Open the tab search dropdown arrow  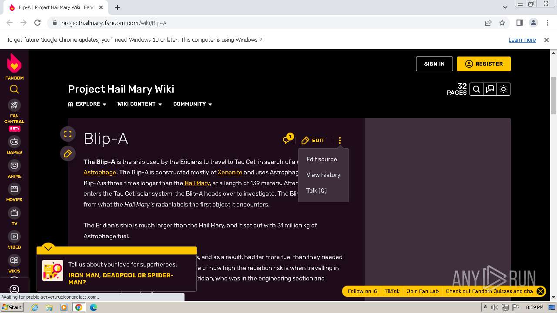click(505, 7)
